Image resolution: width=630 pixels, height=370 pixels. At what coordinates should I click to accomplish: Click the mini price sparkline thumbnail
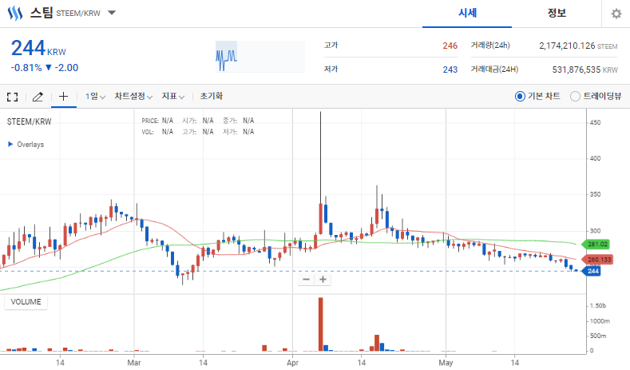point(260,57)
